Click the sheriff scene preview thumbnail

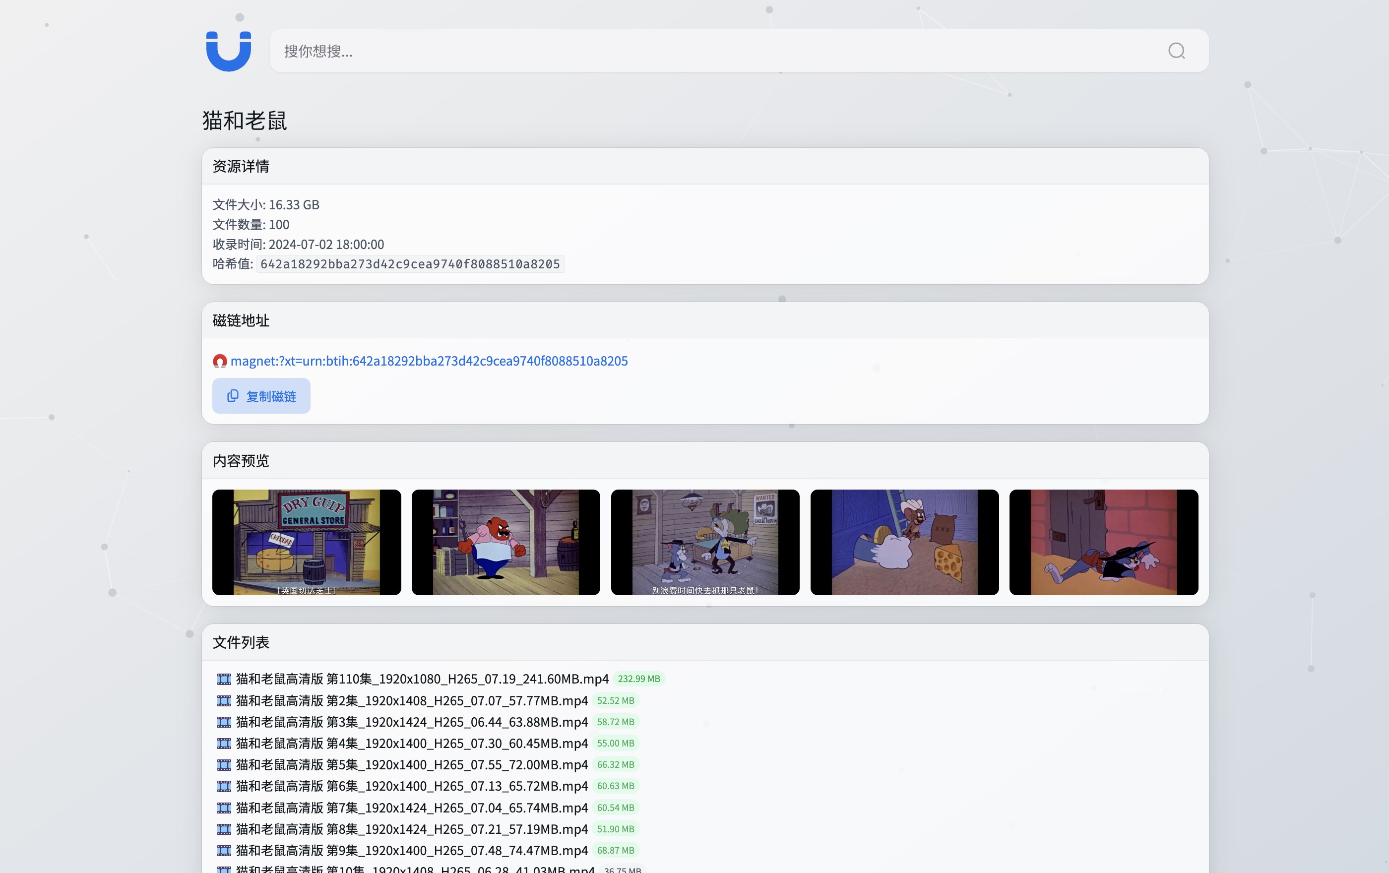(x=705, y=542)
